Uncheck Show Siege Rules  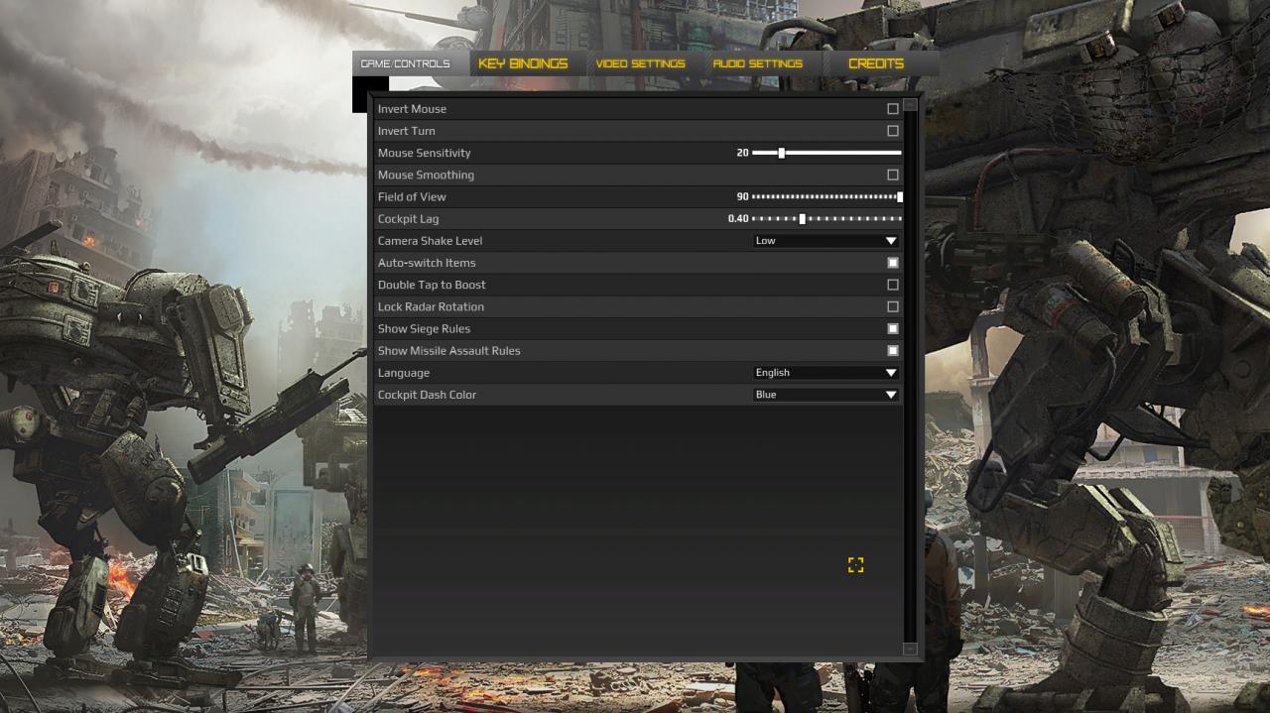[x=893, y=328]
